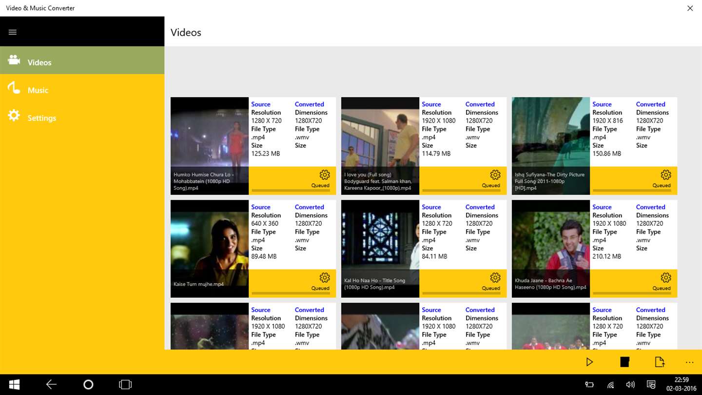Open the network icon in system tray
Screen dimensions: 702x395
tap(610, 385)
